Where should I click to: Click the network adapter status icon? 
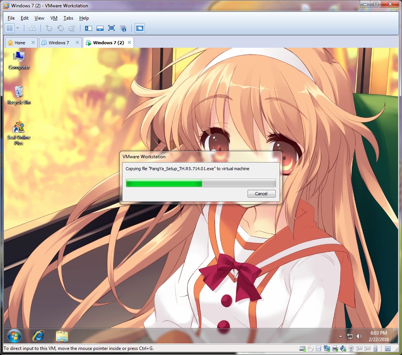pos(327,348)
